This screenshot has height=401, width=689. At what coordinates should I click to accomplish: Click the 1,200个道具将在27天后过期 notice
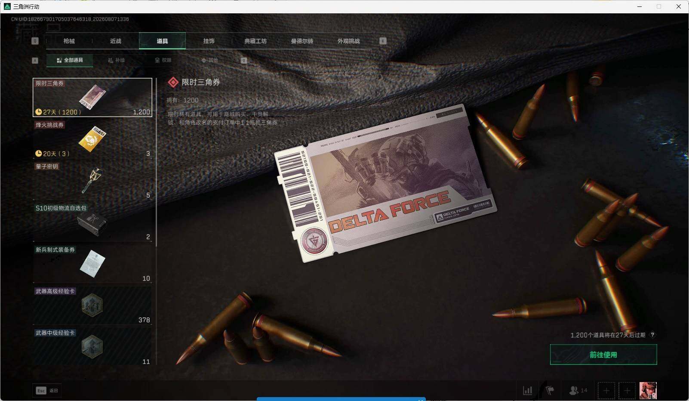point(608,335)
